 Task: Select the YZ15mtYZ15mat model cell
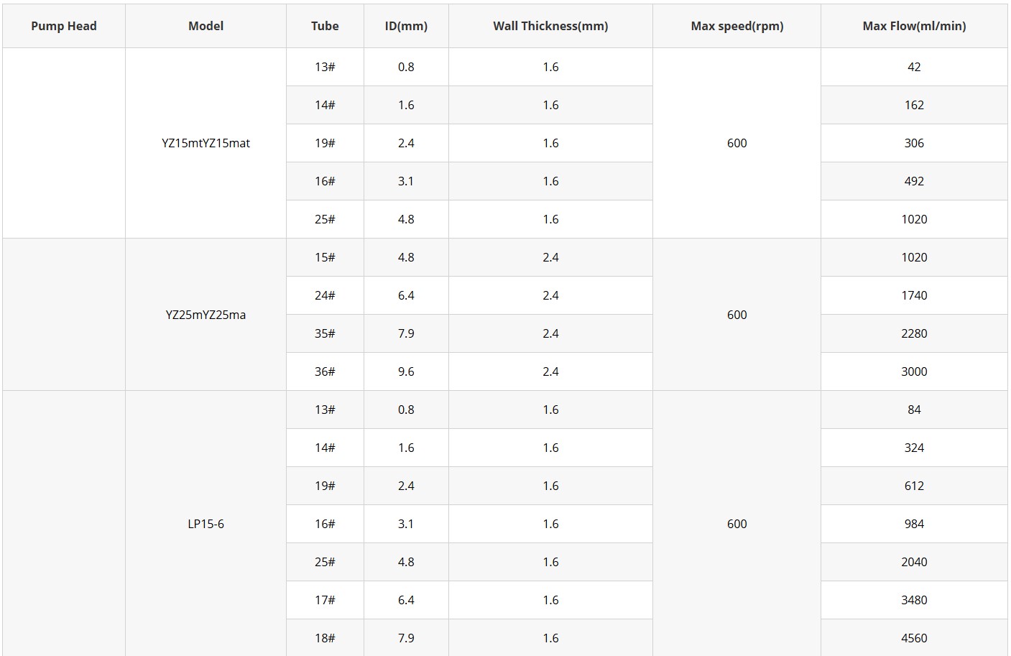(x=206, y=143)
